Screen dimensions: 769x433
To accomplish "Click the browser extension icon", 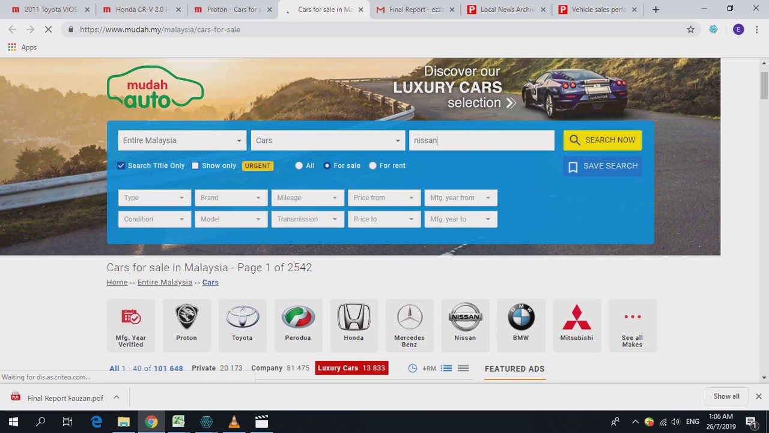I will pyautogui.click(x=713, y=29).
